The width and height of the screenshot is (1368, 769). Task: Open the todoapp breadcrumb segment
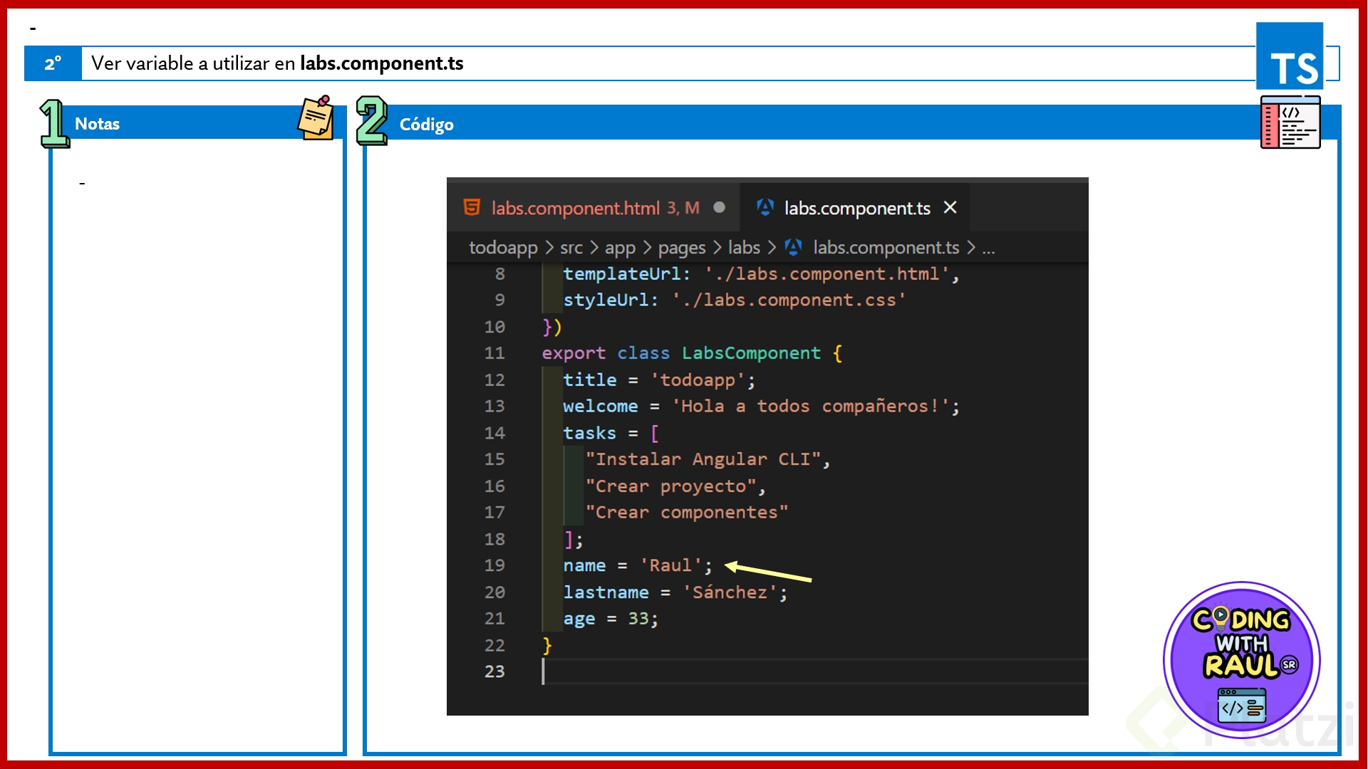pyautogui.click(x=503, y=247)
